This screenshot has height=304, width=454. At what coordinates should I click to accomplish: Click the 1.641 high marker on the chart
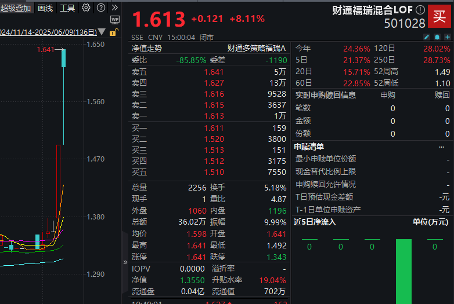[x=45, y=50]
